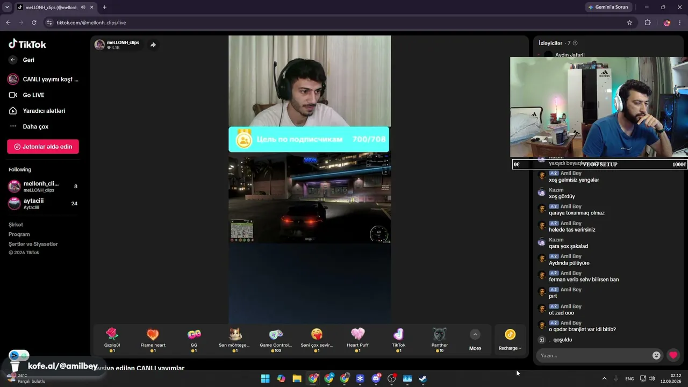Click Gemini'a Sorun button
This screenshot has width=688, height=387.
[608, 8]
